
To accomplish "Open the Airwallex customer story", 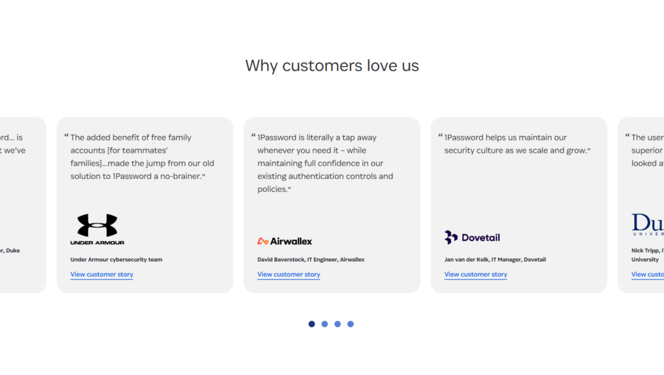I will tap(289, 275).
